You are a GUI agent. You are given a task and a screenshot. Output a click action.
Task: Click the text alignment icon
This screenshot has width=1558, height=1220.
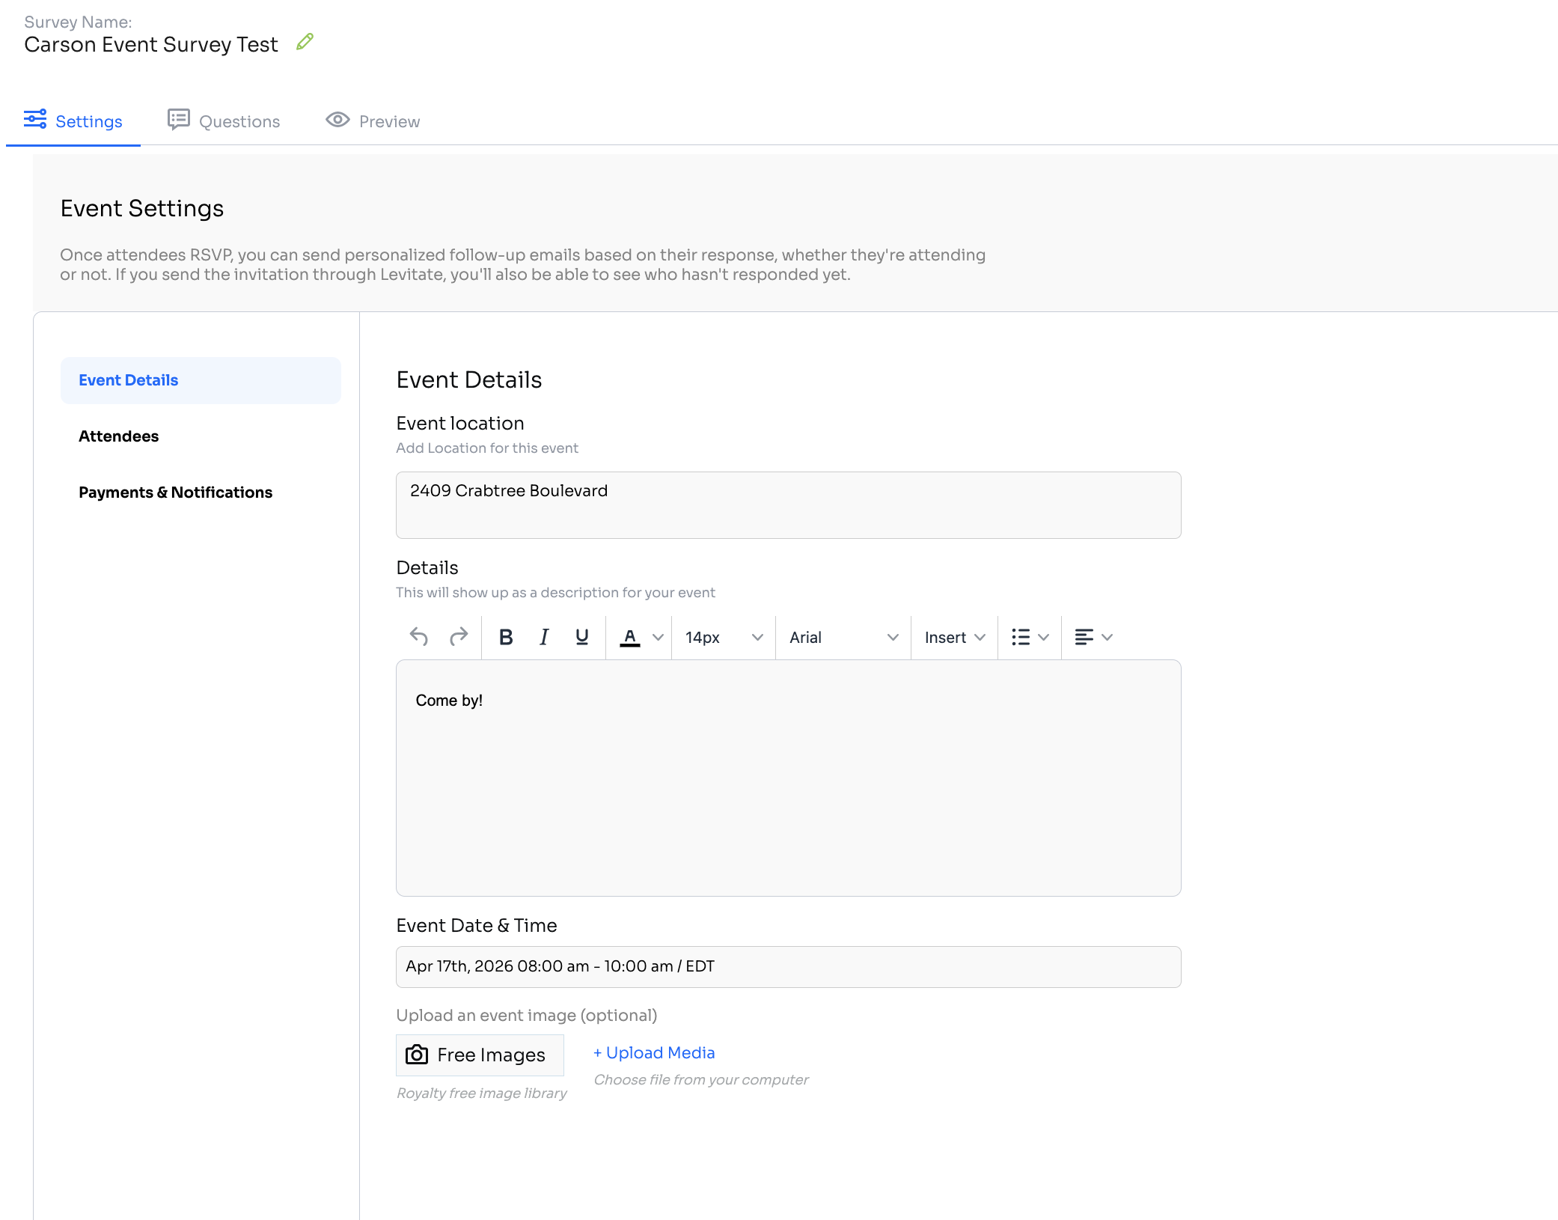point(1084,637)
